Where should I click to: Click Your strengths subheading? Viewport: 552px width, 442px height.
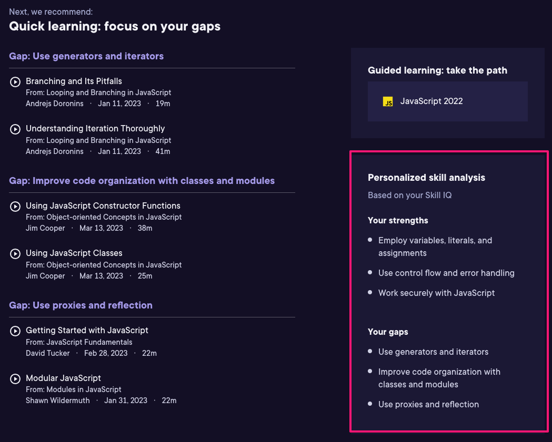click(x=398, y=220)
